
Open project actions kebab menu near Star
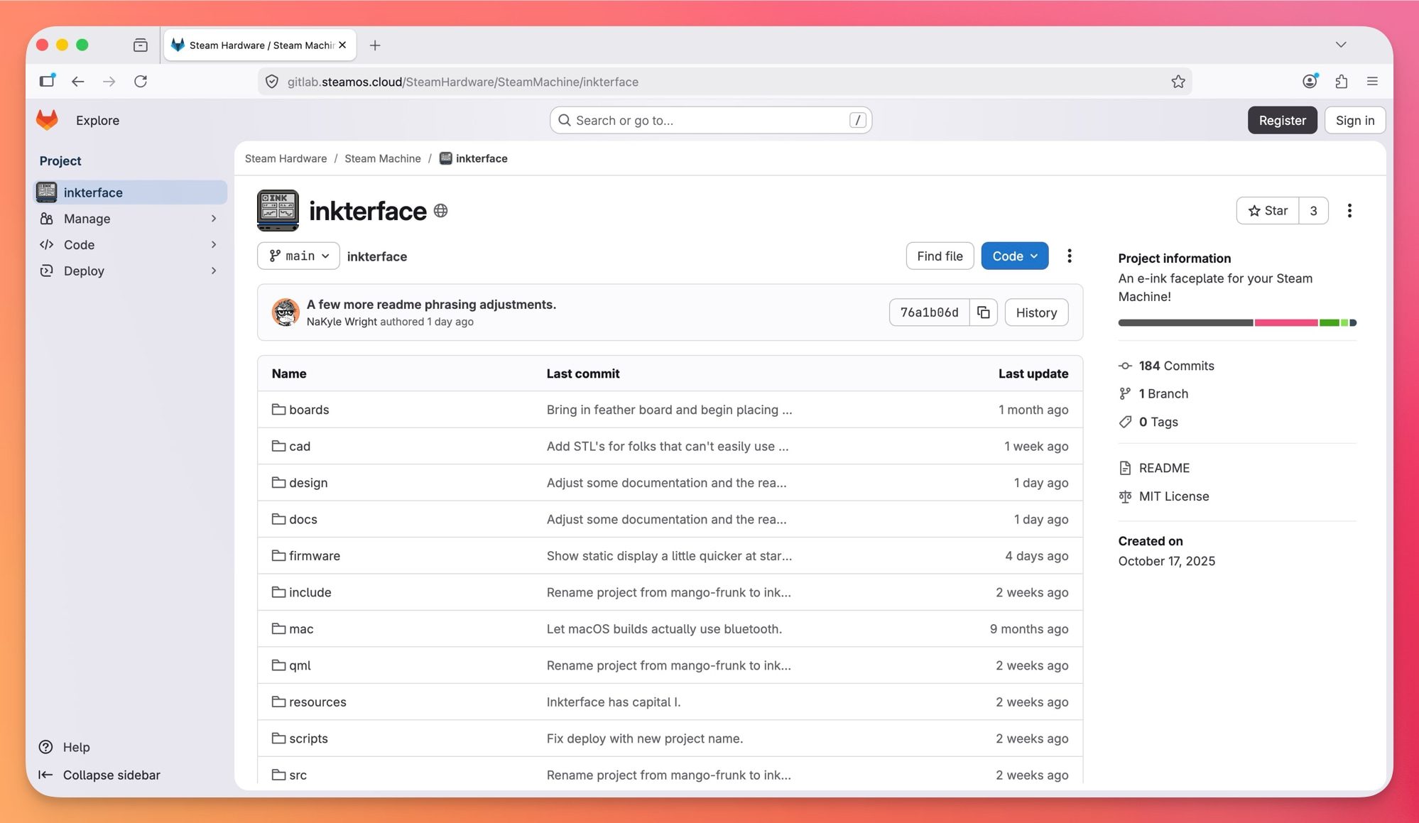1349,211
